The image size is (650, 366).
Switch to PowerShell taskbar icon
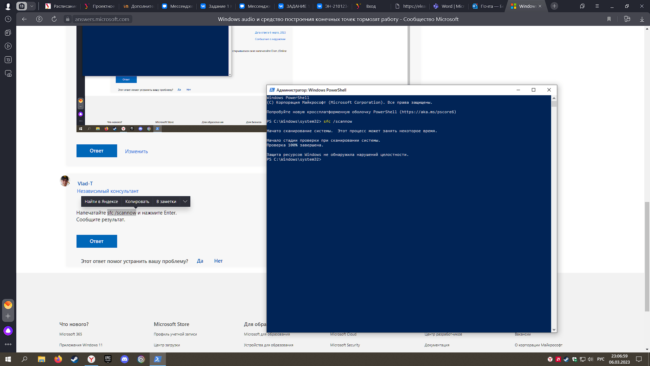tap(158, 359)
